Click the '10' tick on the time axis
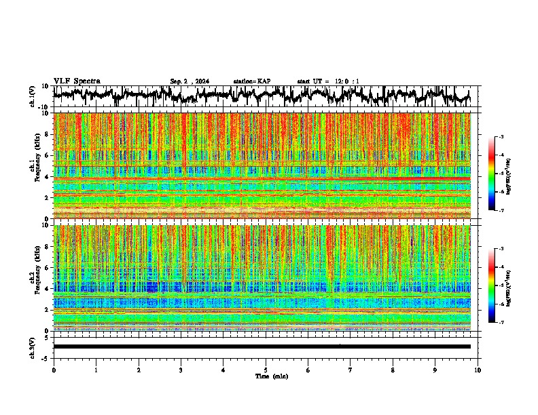This screenshot has height=415, width=538. coord(478,370)
